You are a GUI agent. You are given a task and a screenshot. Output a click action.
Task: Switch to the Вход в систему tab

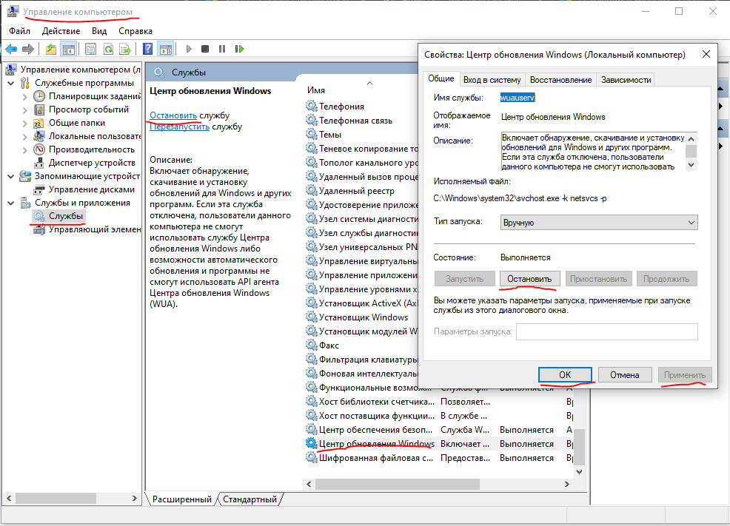pos(492,79)
